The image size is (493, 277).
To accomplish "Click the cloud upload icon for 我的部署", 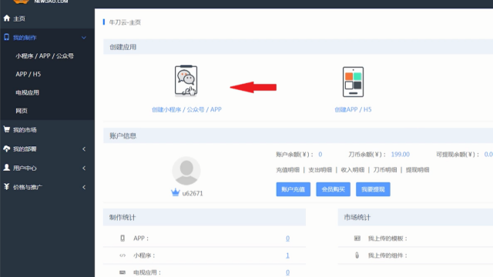I will (x=7, y=149).
